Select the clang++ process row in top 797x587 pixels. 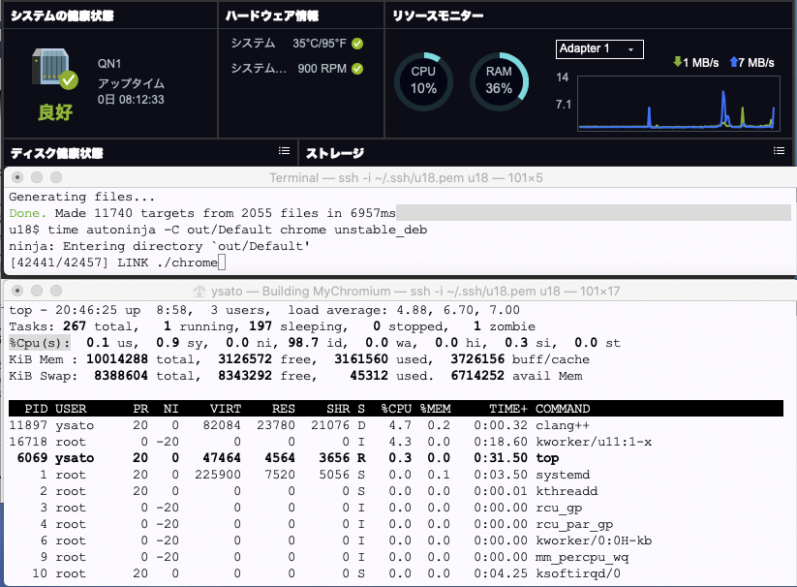coord(291,424)
